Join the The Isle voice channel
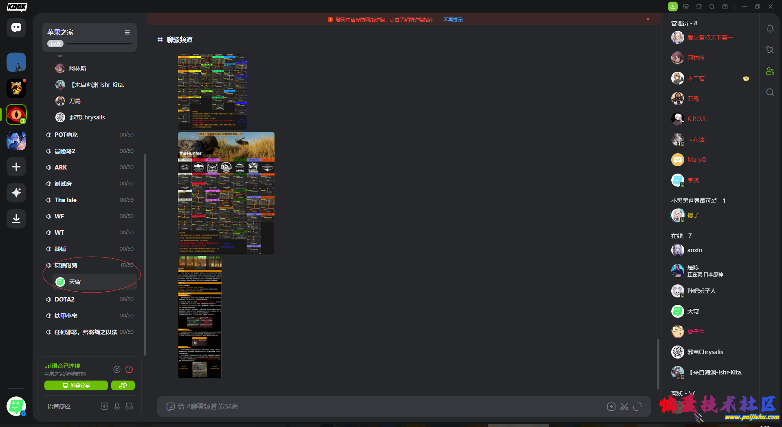The height and width of the screenshot is (427, 782). click(x=66, y=200)
